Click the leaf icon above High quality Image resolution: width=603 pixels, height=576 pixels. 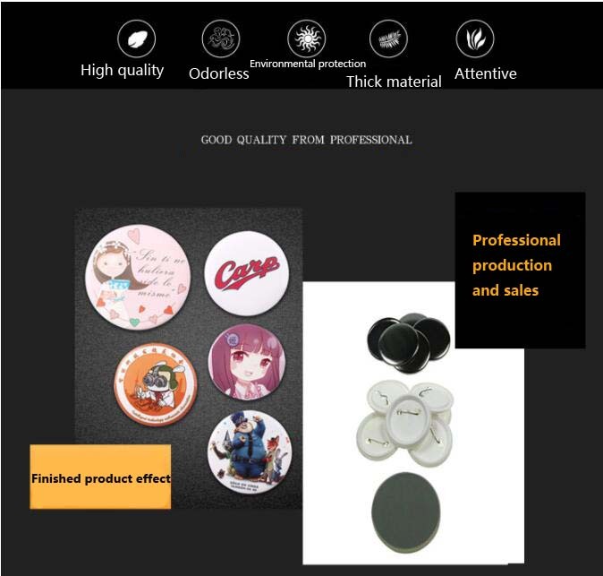tap(137, 39)
